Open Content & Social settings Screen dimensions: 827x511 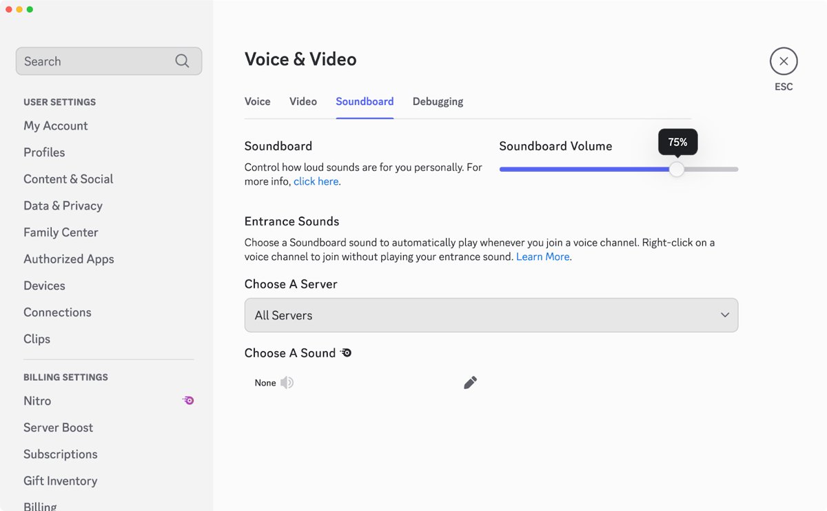(68, 179)
